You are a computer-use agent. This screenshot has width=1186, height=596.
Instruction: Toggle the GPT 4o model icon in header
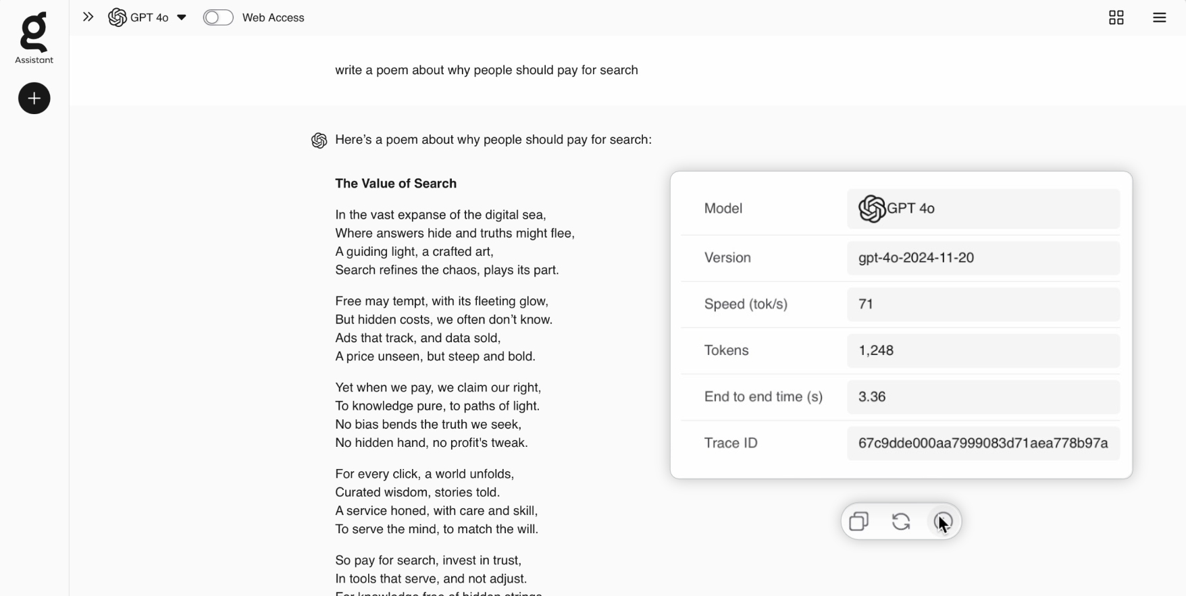pyautogui.click(x=117, y=18)
